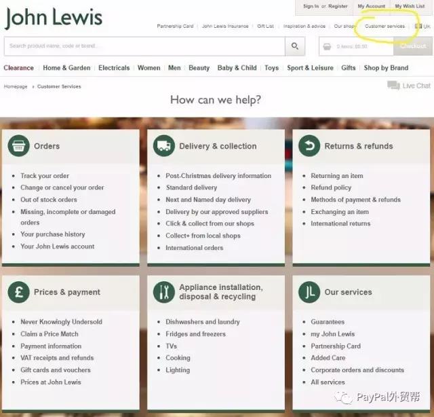Viewport: 434px width, 417px height.
Task: Open Claim a Price Match
Action: click(x=50, y=334)
